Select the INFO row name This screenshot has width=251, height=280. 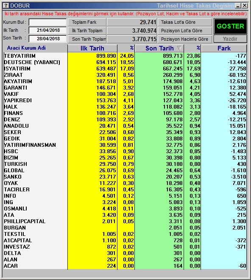click(10, 196)
